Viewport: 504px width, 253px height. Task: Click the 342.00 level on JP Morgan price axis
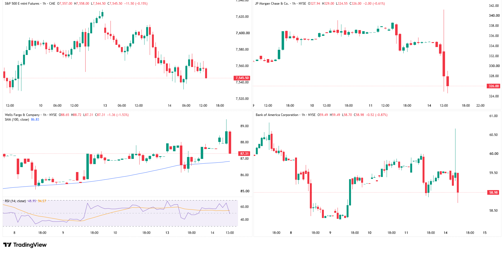pos(494,6)
